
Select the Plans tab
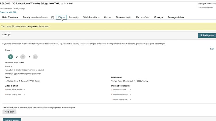(x=61, y=17)
